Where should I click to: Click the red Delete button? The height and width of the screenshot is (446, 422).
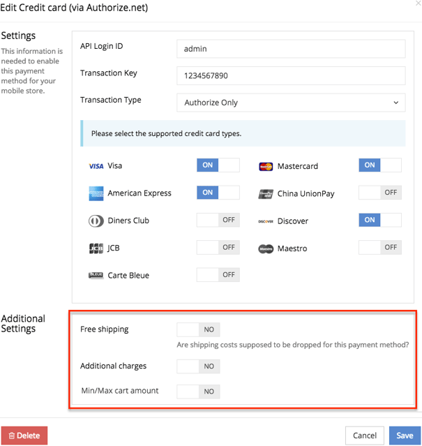point(24,436)
